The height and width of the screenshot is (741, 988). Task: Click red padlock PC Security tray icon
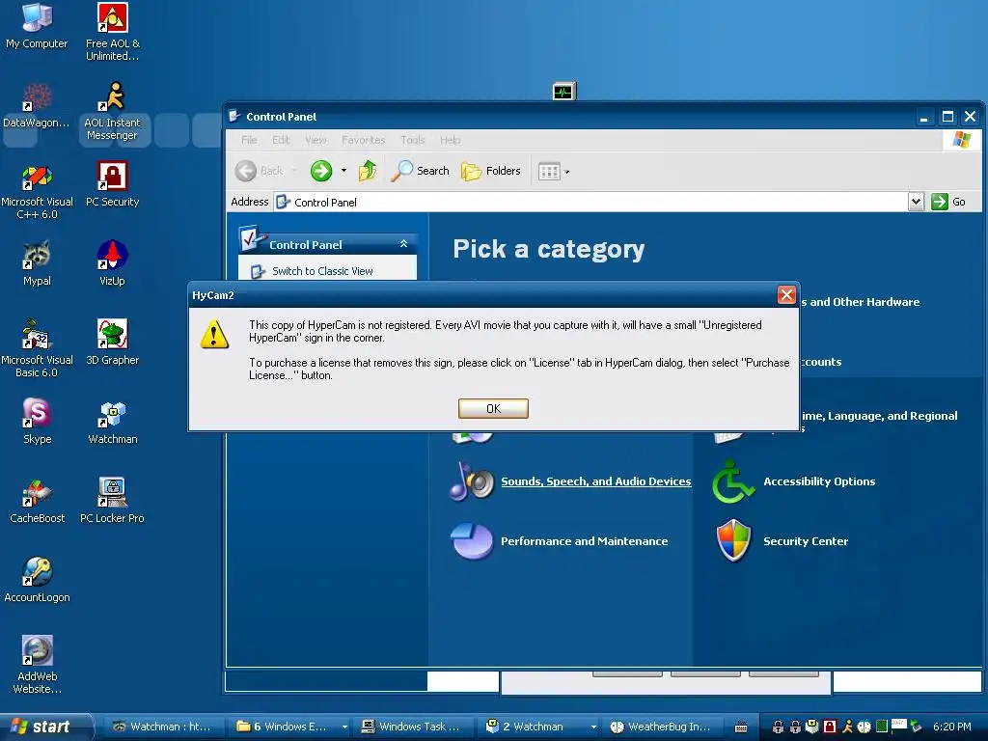pos(830,727)
